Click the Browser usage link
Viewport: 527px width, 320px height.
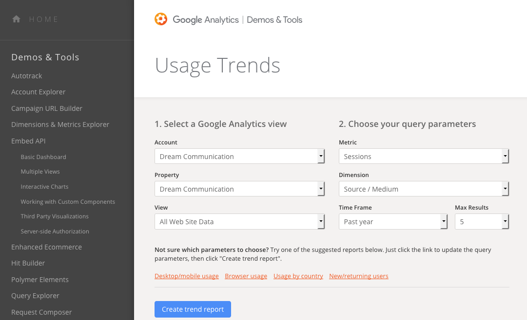[x=246, y=276]
